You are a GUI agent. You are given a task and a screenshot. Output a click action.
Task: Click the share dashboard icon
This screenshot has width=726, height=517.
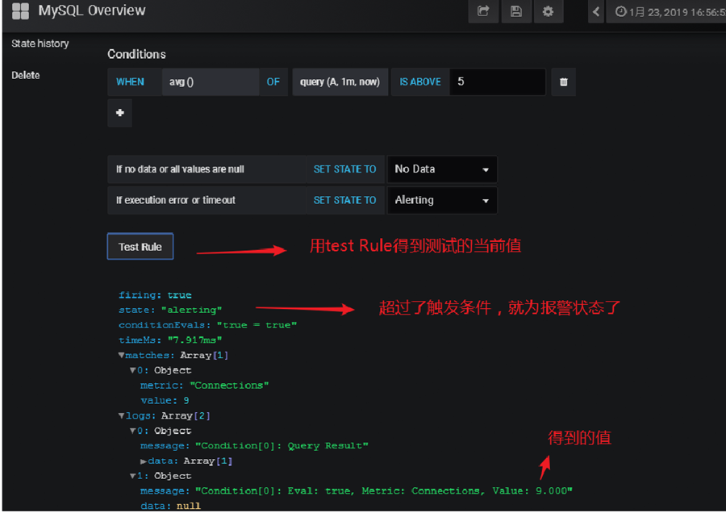[x=483, y=11]
